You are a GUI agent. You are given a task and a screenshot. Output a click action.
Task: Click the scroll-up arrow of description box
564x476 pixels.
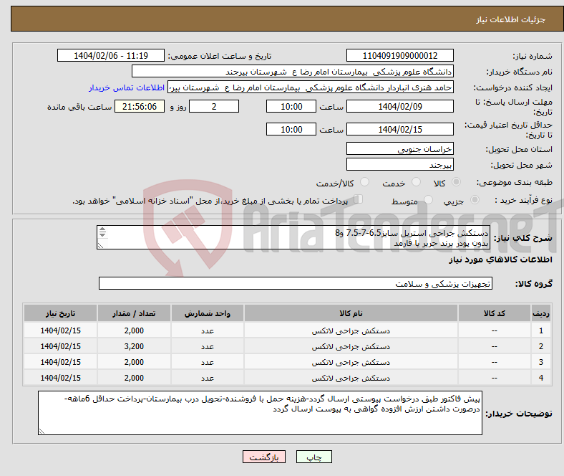tap(102, 229)
